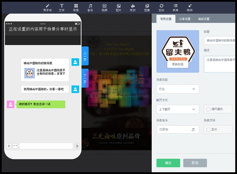Go to next page with 下一页
This screenshot has width=237, height=174.
pos(85,78)
